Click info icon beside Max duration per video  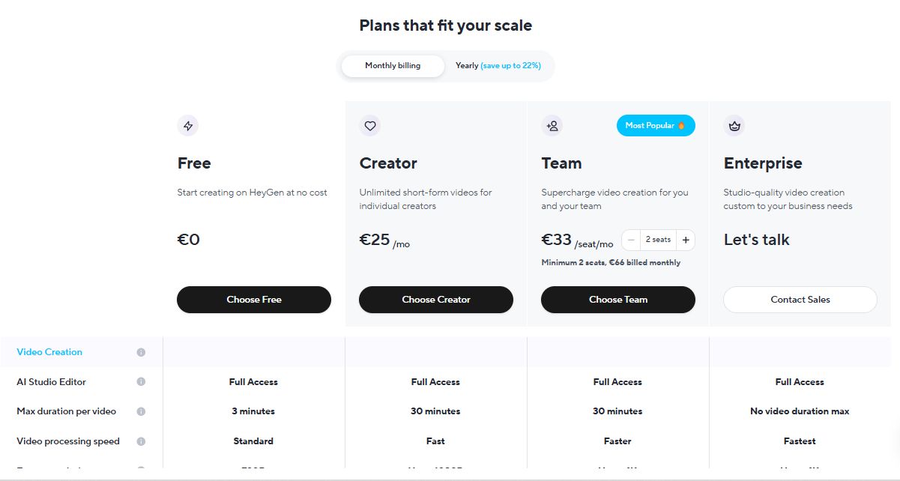tap(141, 411)
